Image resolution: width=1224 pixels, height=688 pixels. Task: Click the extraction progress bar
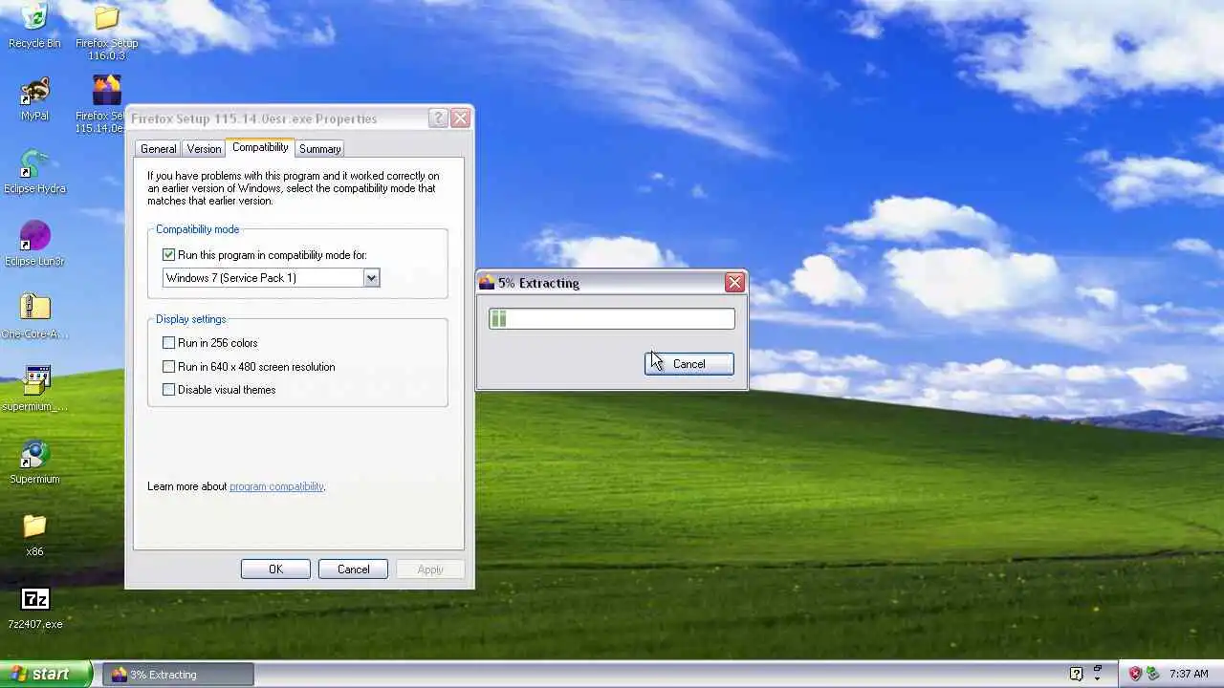point(612,319)
